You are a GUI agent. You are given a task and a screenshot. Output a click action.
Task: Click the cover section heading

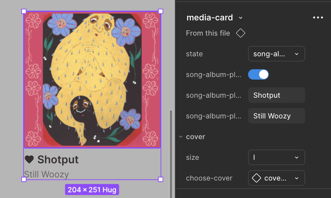(x=196, y=137)
